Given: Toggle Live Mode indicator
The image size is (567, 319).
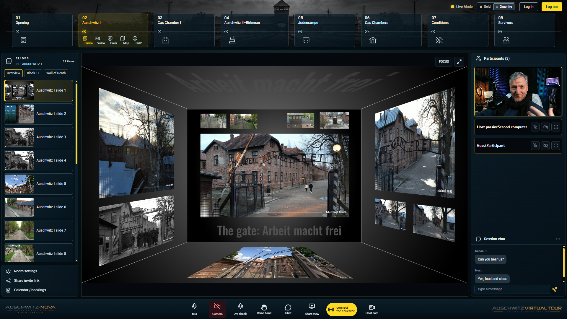Looking at the screenshot, I should click(x=462, y=7).
